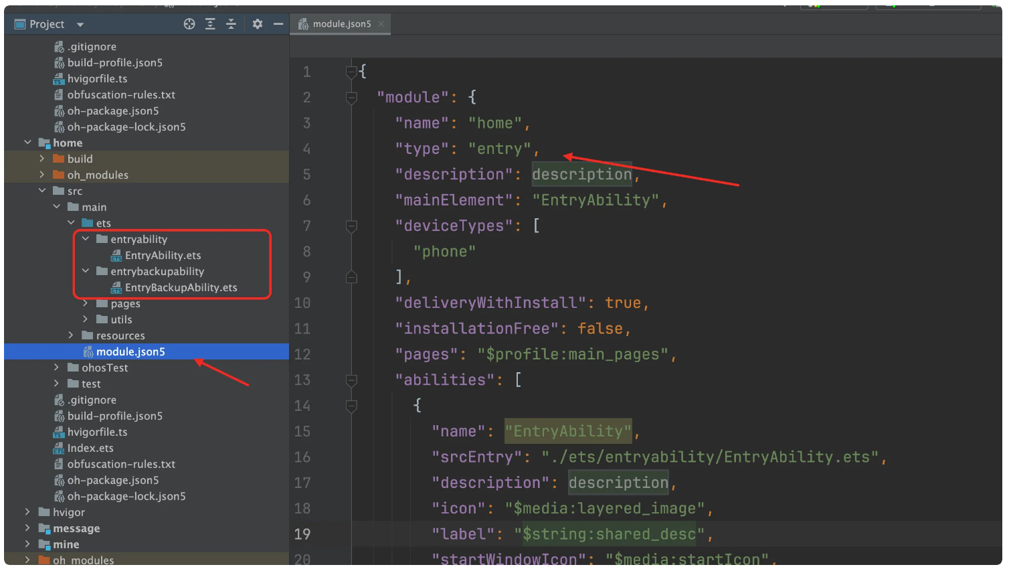Click the "$media:layered_image" icon value
The height and width of the screenshot is (571, 1011).
tap(604, 509)
